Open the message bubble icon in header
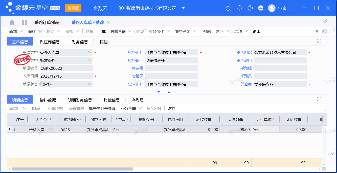The image size is (337, 173). coord(261,8)
